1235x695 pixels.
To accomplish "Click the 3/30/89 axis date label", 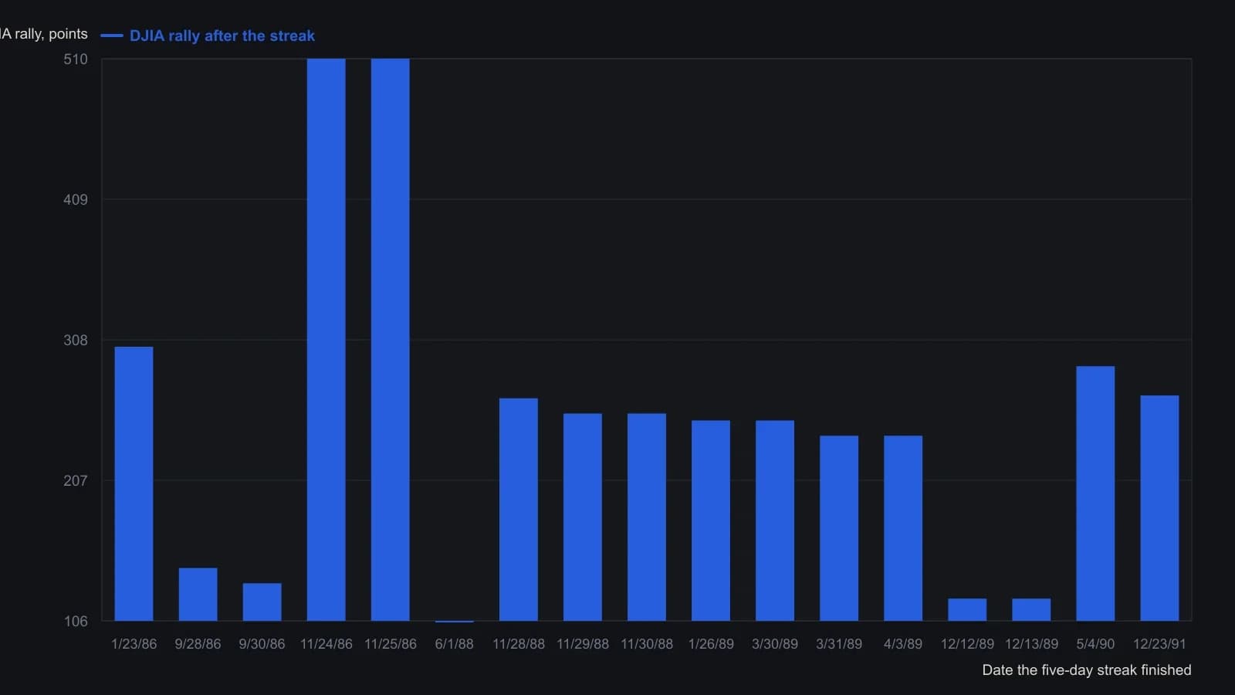I will pos(774,644).
